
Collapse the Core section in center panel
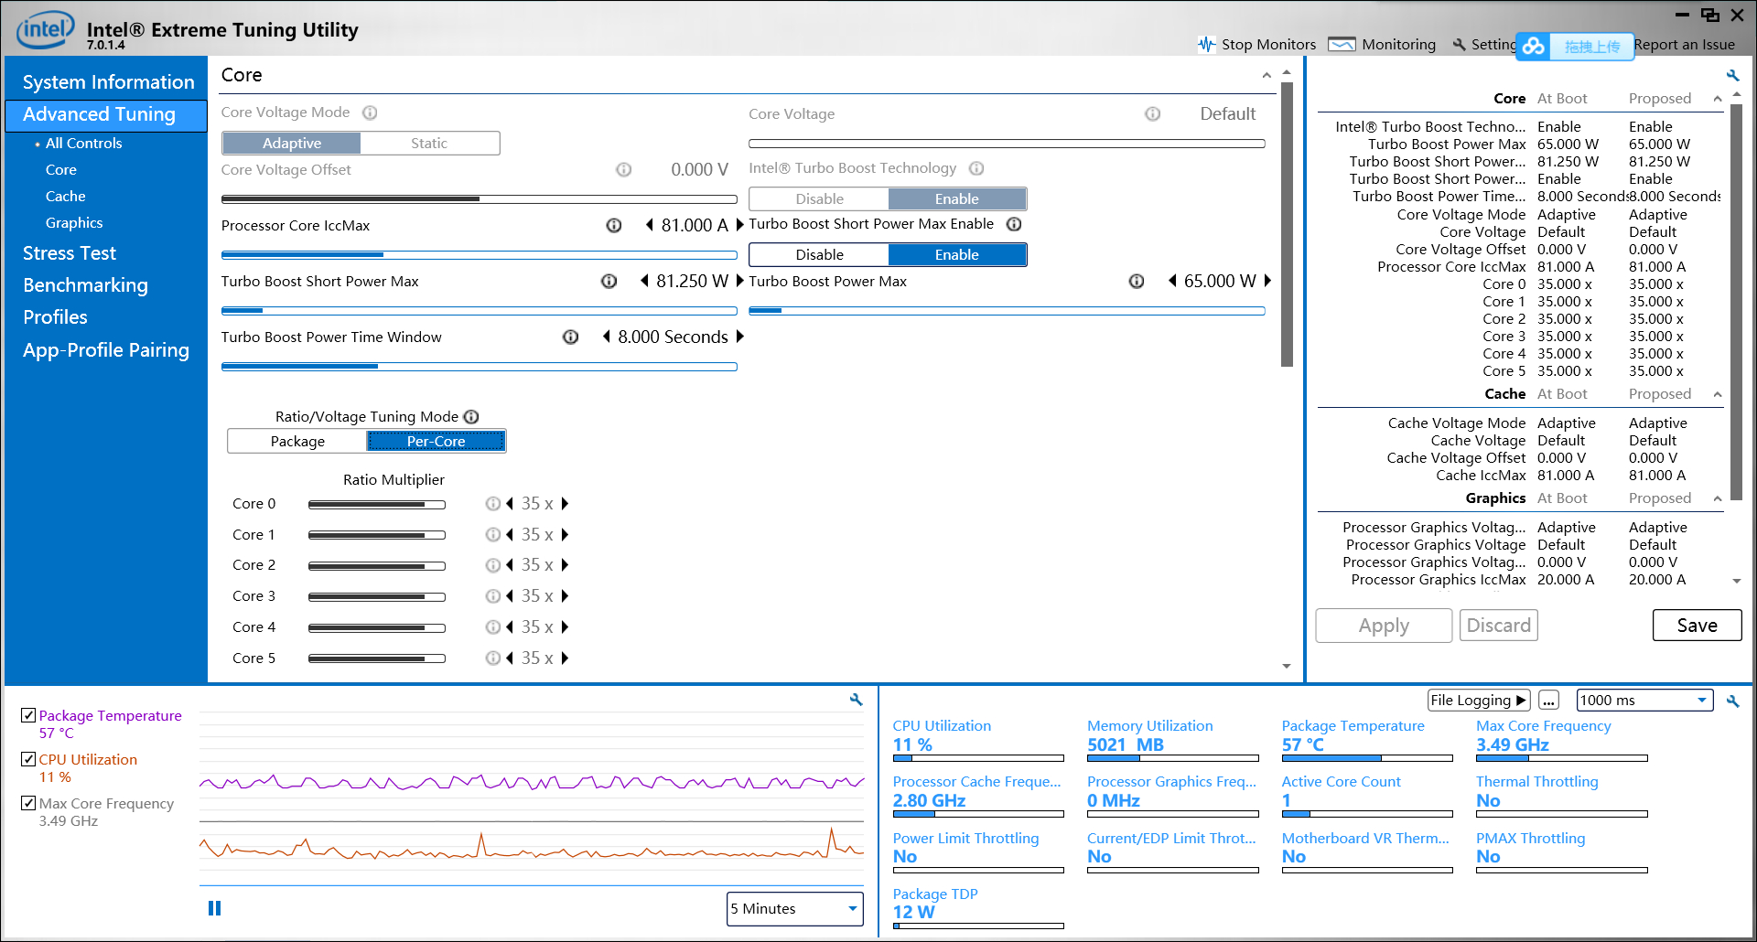[1267, 76]
